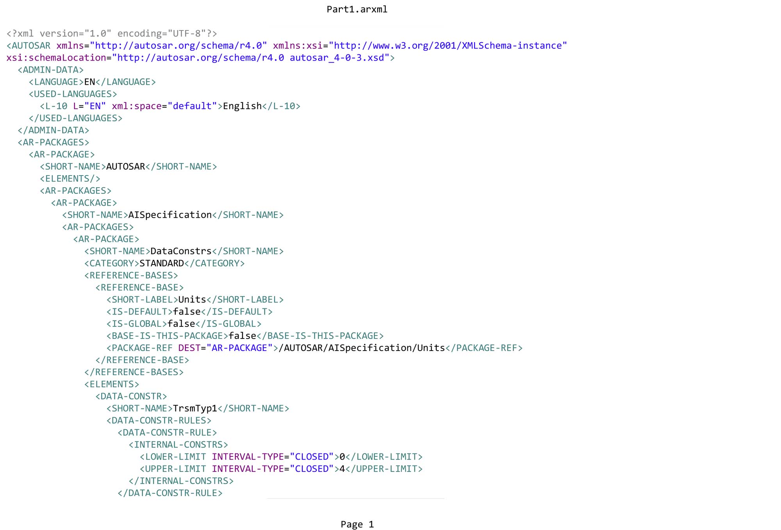The height and width of the screenshot is (530, 781).
Task: Click the closing REFERENCE-BASE tag
Action: point(143,361)
